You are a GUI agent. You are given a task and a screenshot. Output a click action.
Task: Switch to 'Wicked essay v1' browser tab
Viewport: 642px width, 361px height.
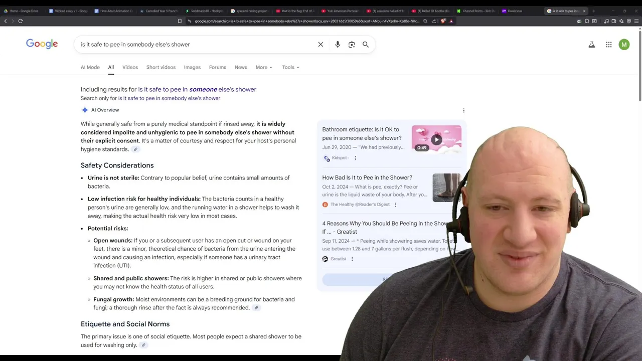[x=68, y=11]
